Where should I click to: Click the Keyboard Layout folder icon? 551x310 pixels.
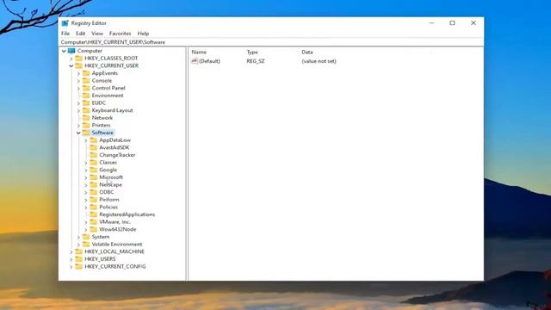click(86, 110)
